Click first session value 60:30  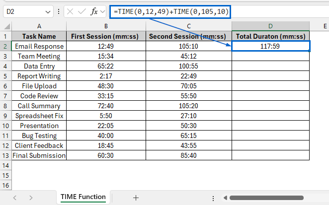tap(106, 155)
